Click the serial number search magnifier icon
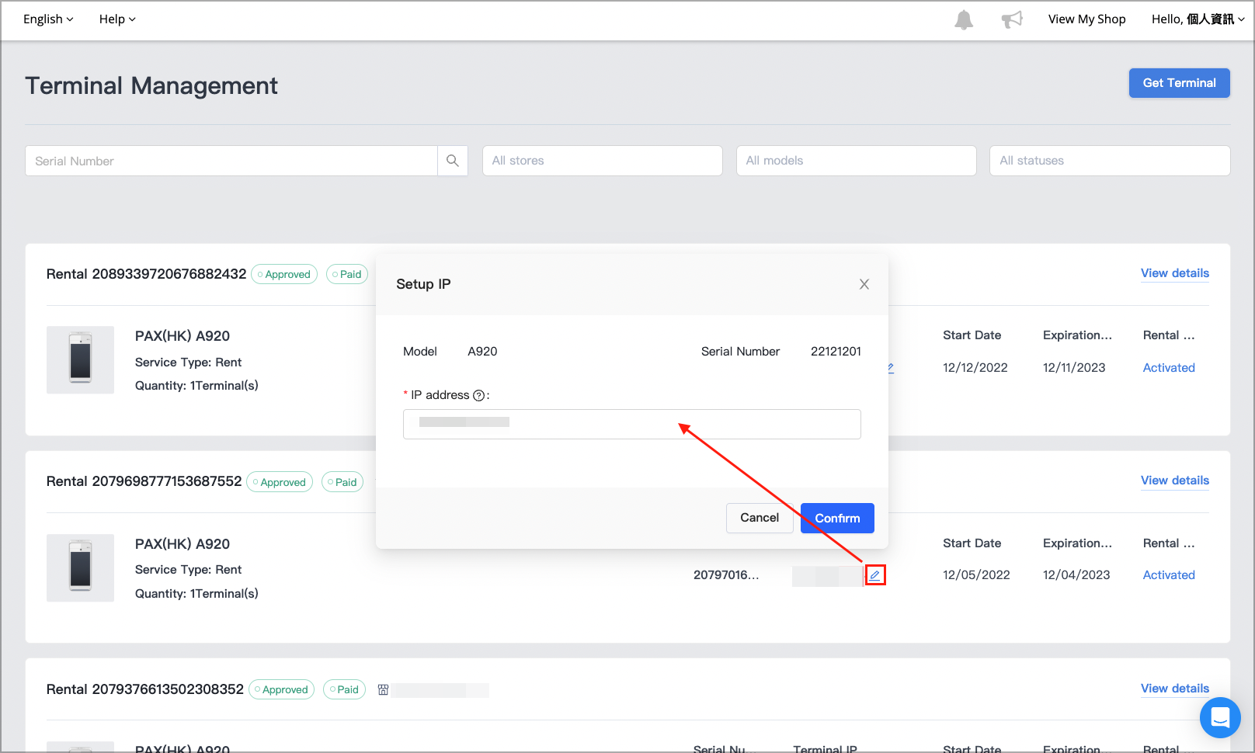This screenshot has width=1255, height=753. tap(453, 161)
